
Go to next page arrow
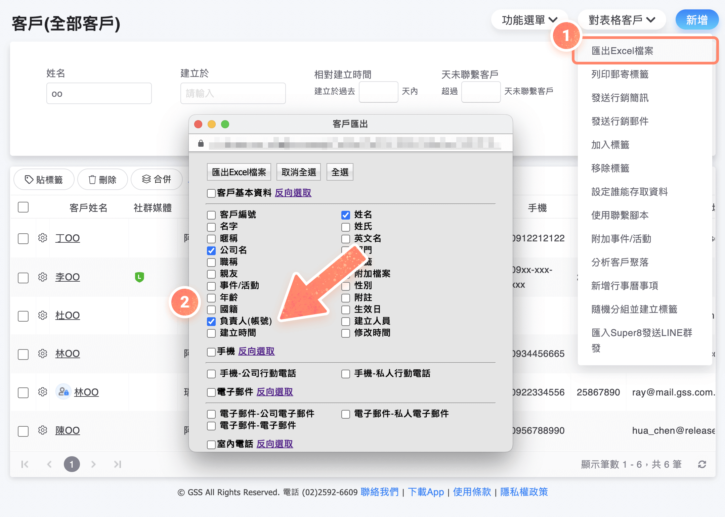pyautogui.click(x=93, y=464)
